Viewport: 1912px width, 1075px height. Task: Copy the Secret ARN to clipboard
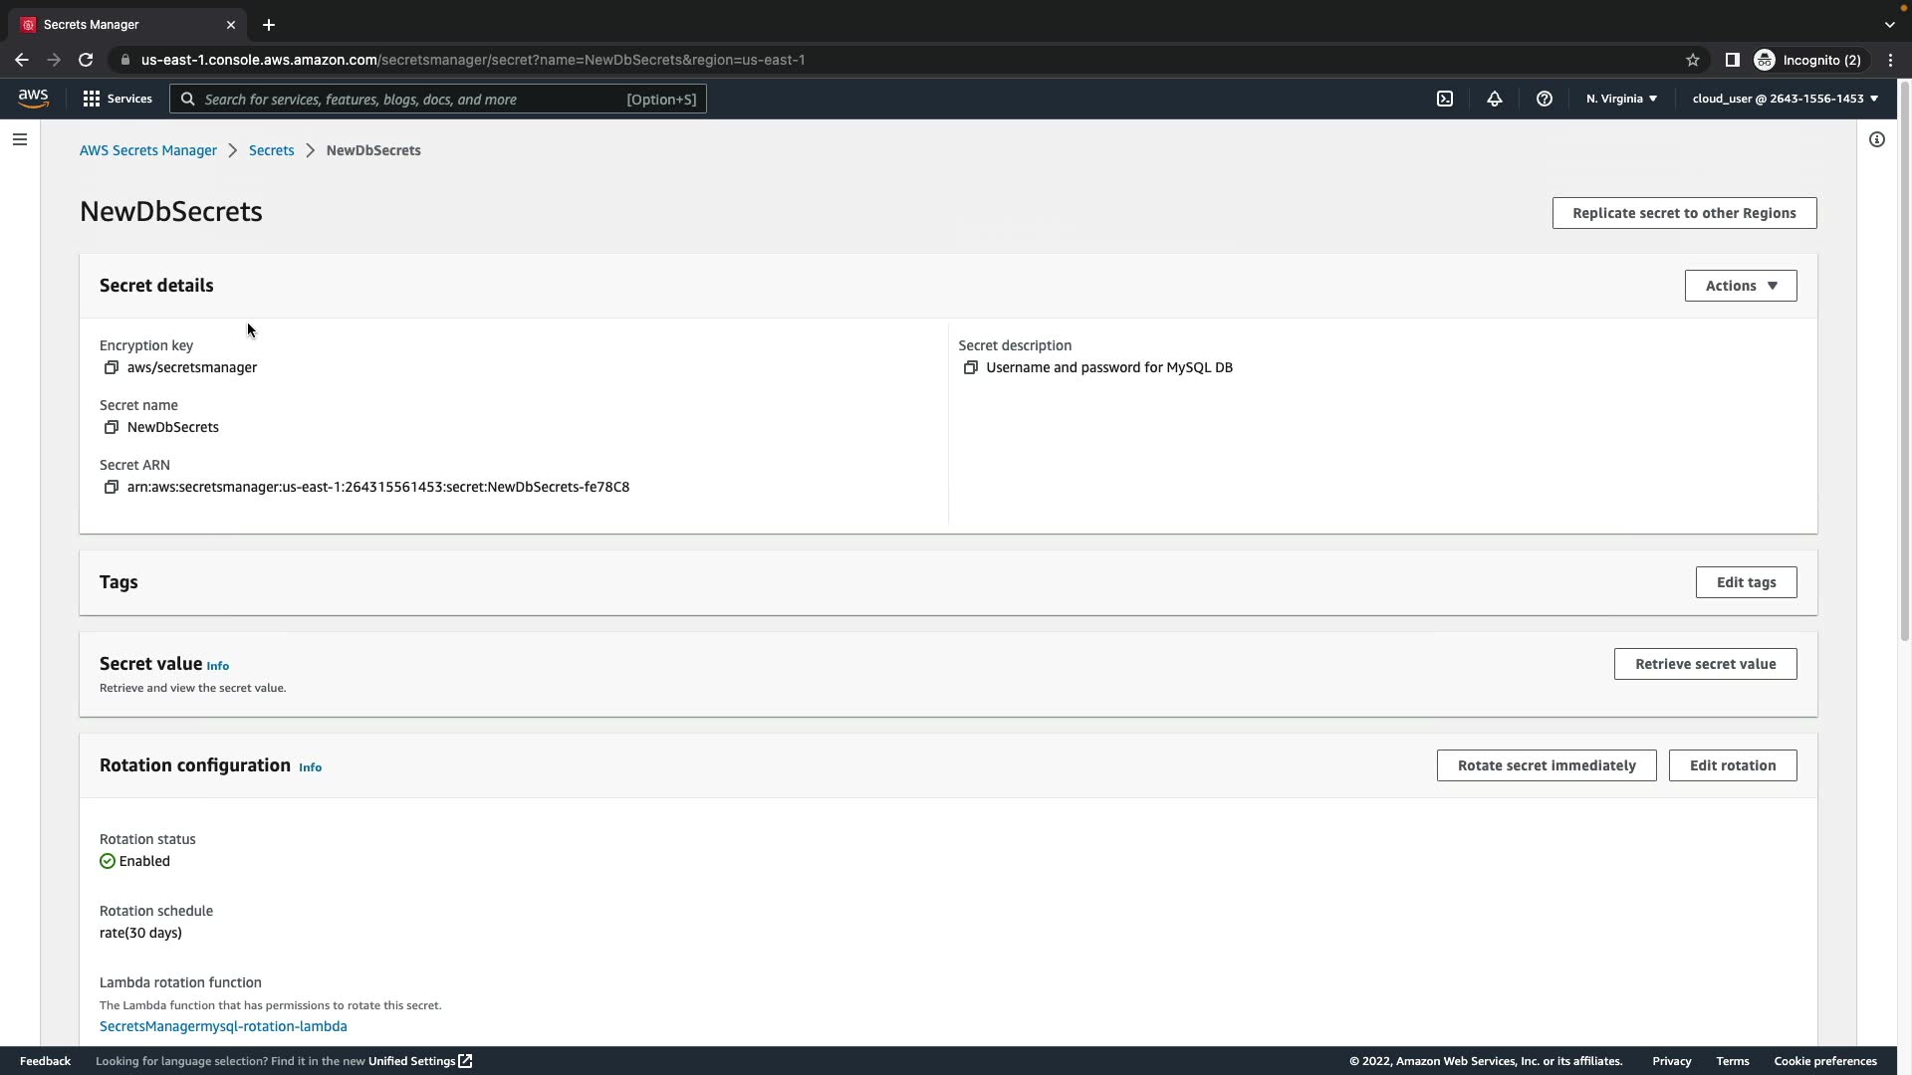(112, 488)
